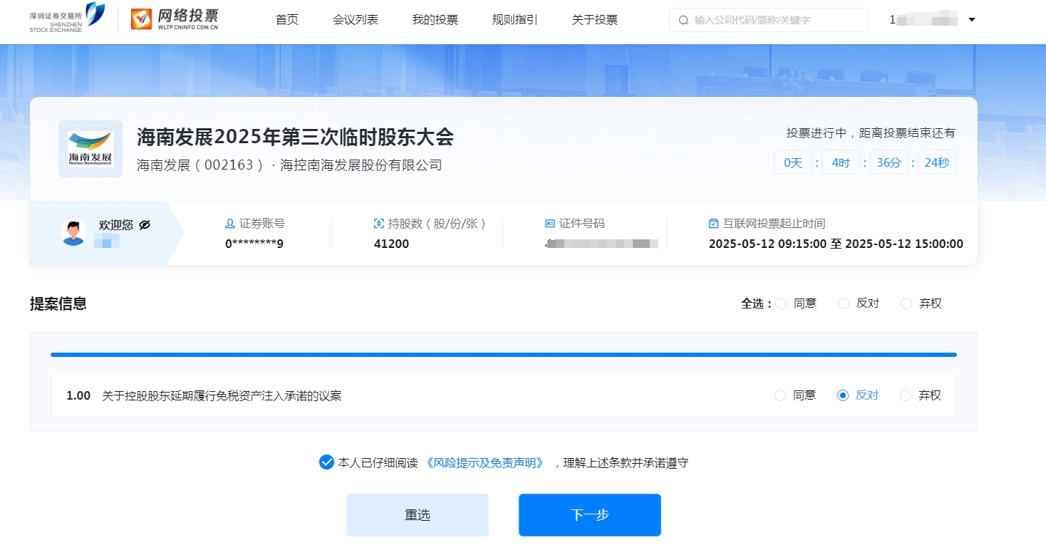
Task: Click the countdown 0天 box
Action: click(x=793, y=162)
